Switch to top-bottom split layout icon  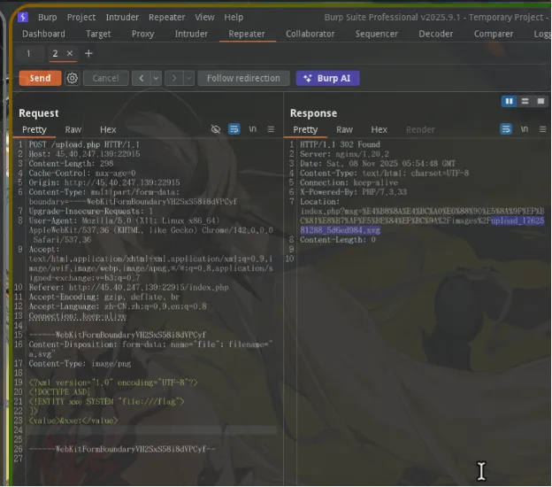click(x=525, y=102)
